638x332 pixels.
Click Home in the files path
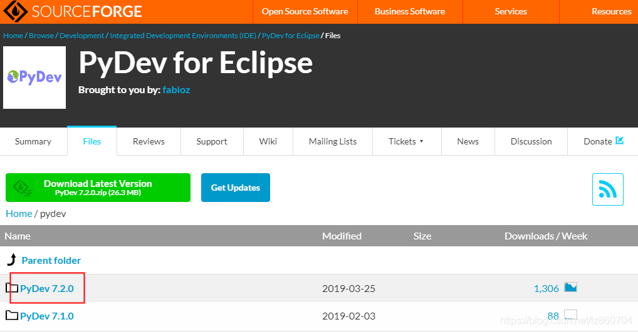tap(19, 213)
